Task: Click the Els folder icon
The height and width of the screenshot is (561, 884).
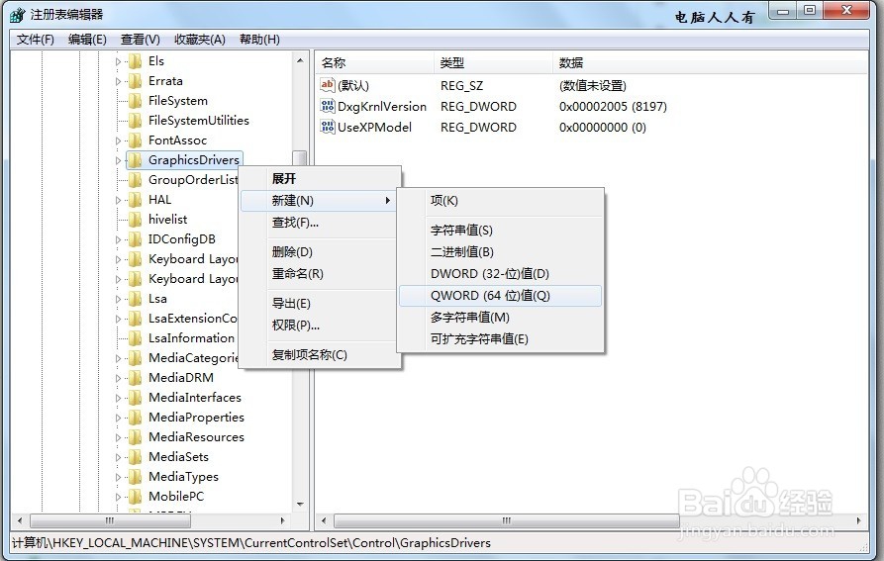Action: coord(135,61)
